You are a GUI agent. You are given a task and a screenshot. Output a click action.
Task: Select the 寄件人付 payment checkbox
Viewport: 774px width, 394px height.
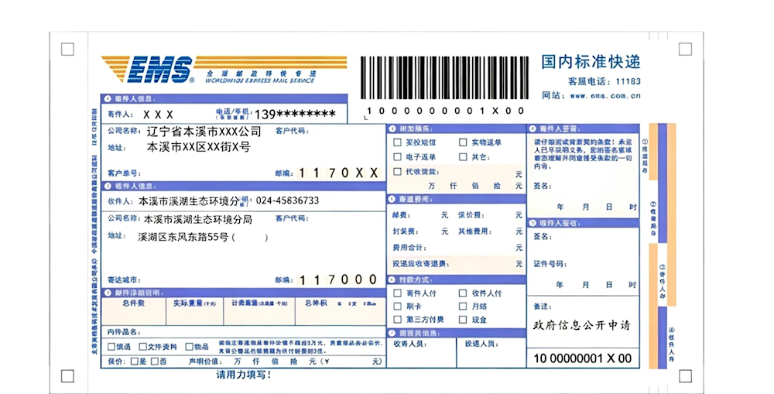[x=397, y=293]
